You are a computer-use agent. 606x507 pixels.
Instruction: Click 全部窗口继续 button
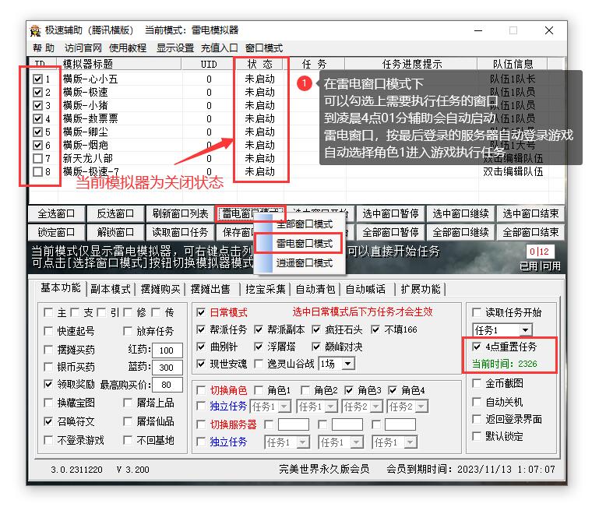(x=460, y=232)
